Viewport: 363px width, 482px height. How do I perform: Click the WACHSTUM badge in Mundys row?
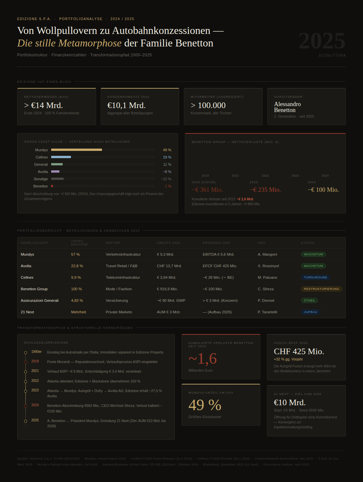(x=313, y=254)
